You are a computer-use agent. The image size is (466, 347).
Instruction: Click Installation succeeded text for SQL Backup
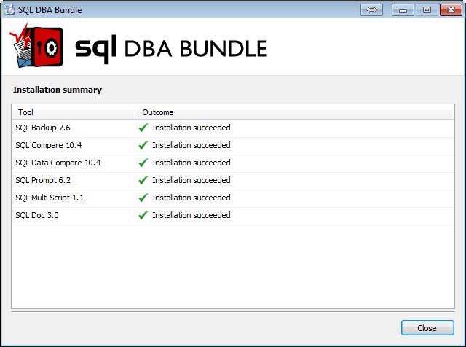191,128
